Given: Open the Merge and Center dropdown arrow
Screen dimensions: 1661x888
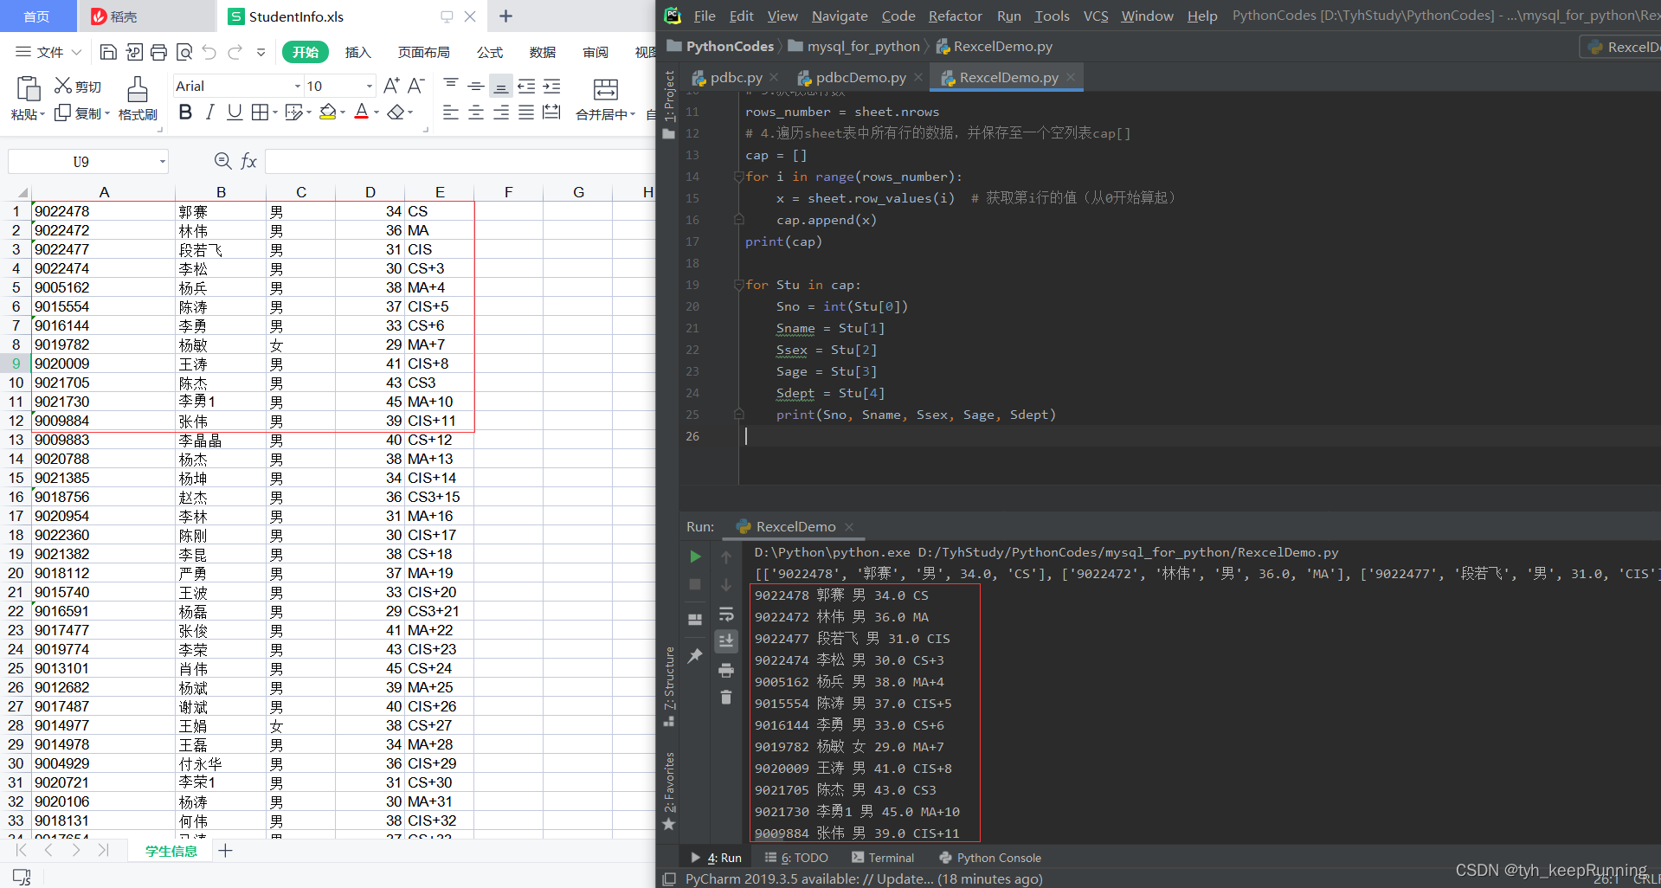Looking at the screenshot, I should click(633, 114).
